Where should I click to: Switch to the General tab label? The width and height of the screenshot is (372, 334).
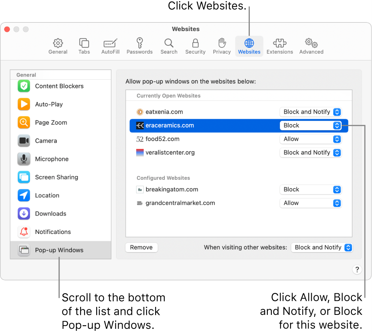[x=58, y=52]
